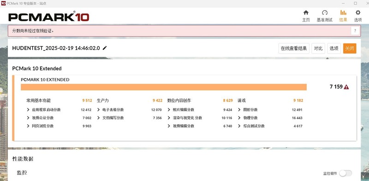Click the red warning triangle beside 7 159
369x181 pixels.
click(346, 87)
